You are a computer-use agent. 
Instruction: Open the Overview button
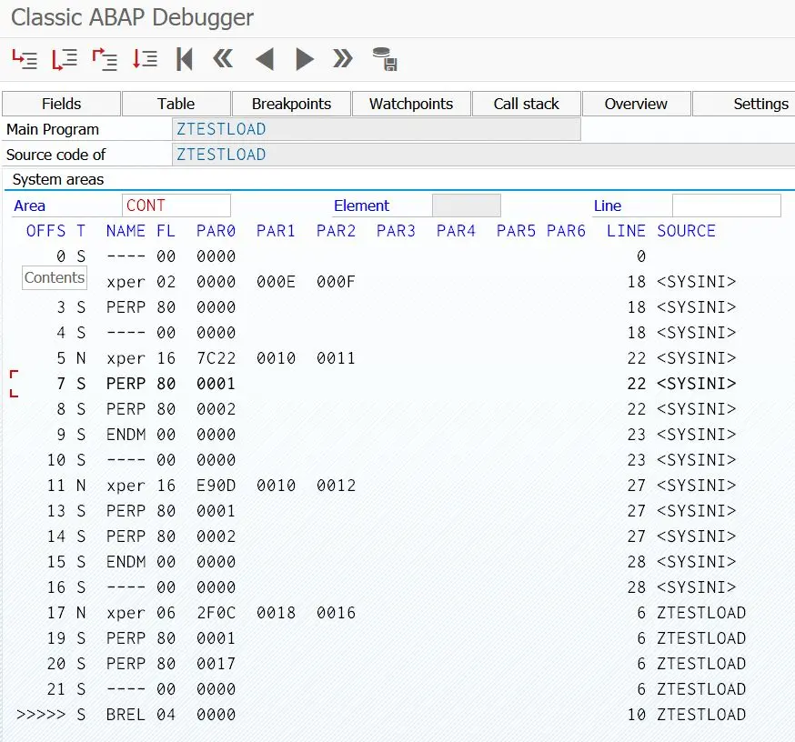637,104
